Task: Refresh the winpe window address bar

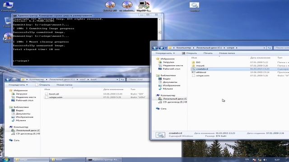Action: 269,48
